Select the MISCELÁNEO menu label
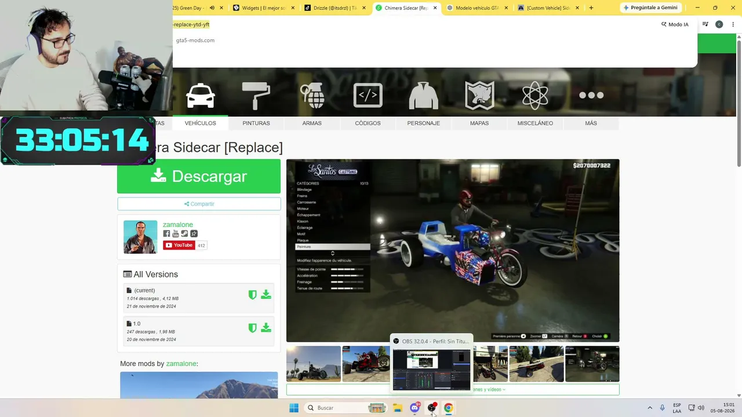The image size is (742, 417). pos(535,123)
